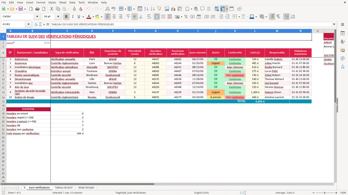The width and height of the screenshot is (348, 195).
Task: Expand the Name Box dropdown
Action: coord(28,25)
